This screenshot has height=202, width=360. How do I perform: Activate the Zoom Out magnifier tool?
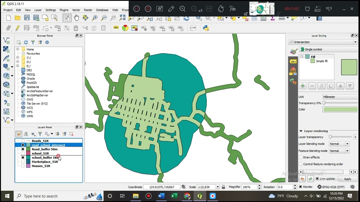[104, 18]
